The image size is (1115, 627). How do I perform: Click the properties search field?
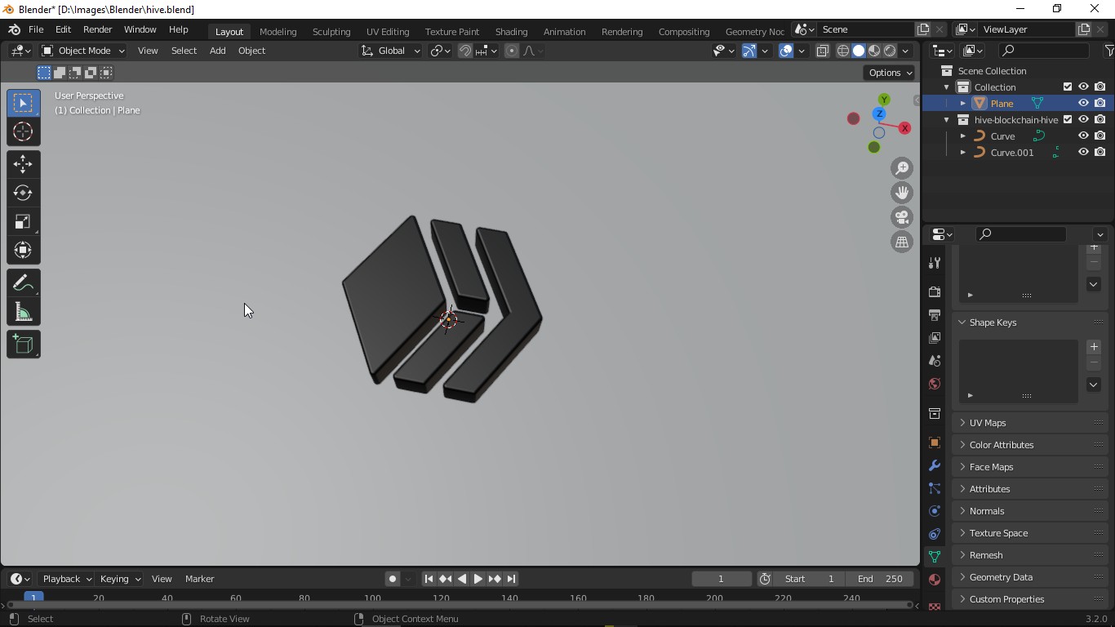coord(1021,234)
